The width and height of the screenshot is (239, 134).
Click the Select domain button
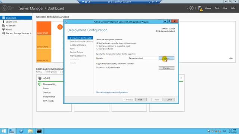click(x=167, y=58)
